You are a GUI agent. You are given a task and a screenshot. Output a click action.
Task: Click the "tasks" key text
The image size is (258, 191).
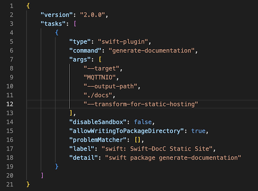(x=53, y=24)
